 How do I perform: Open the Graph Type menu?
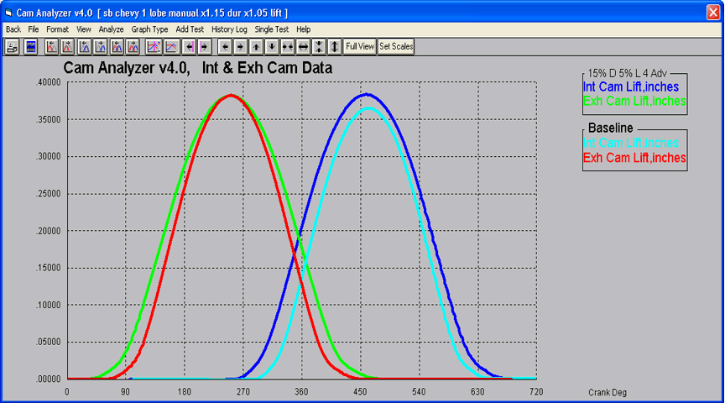pyautogui.click(x=149, y=29)
